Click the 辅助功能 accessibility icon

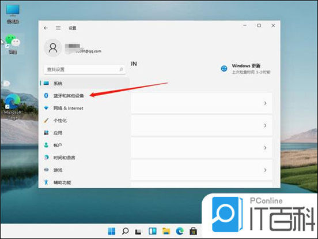click(x=46, y=182)
